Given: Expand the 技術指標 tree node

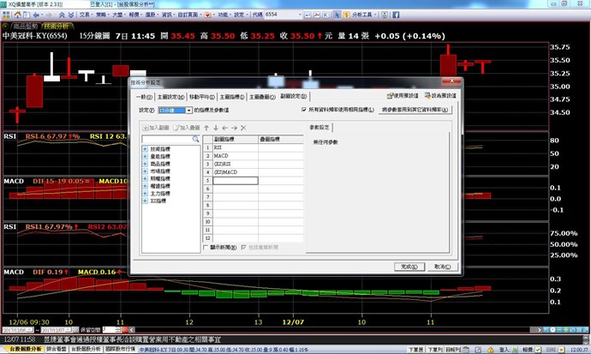Looking at the screenshot, I should point(145,149).
